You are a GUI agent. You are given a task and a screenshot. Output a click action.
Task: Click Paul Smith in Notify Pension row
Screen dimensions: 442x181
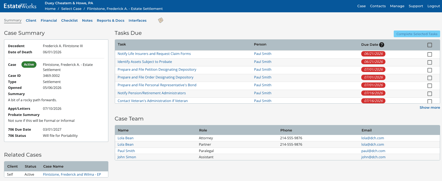[263, 93]
